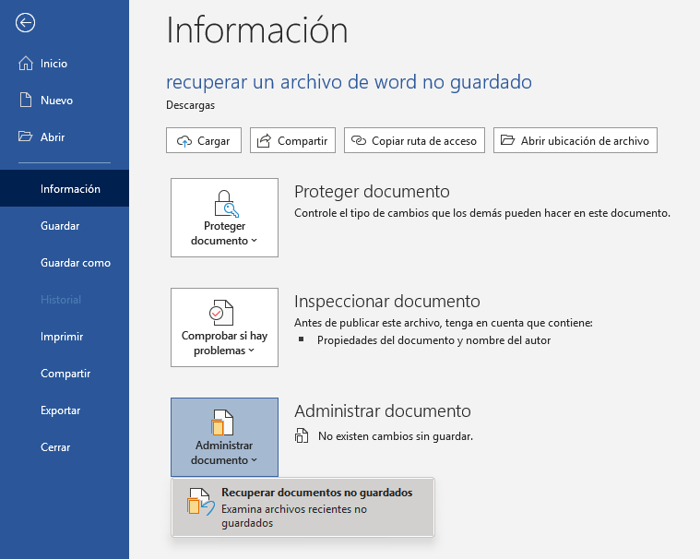Click the share arrow icon on Compartir button
The image size is (700, 559).
point(264,140)
